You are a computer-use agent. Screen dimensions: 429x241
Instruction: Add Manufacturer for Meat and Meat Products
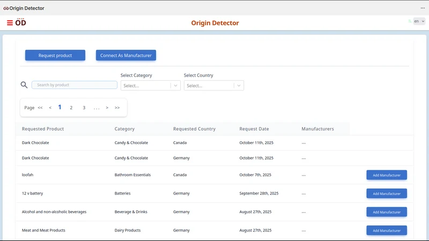pyautogui.click(x=387, y=230)
